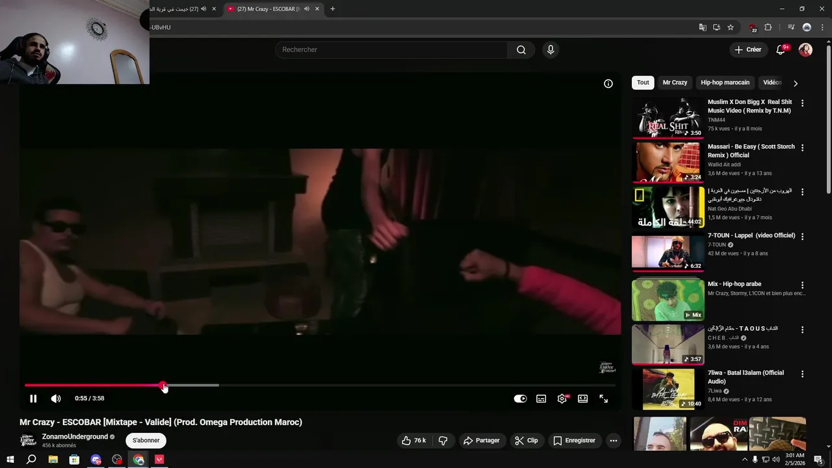
Task: Open Microsoft Store from the taskbar
Action: (x=74, y=460)
